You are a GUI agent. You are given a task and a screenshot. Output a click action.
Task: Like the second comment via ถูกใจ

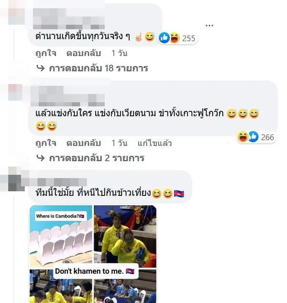(46, 143)
